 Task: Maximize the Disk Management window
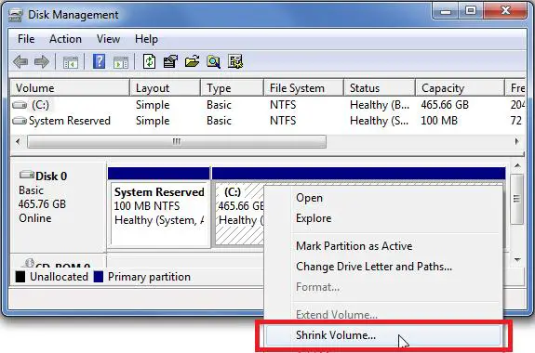click(471, 11)
